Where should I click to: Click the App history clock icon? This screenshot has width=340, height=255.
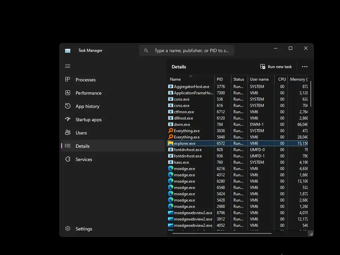point(68,106)
